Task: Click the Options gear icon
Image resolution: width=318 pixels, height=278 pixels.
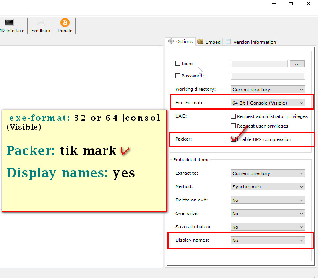Action: (171, 41)
